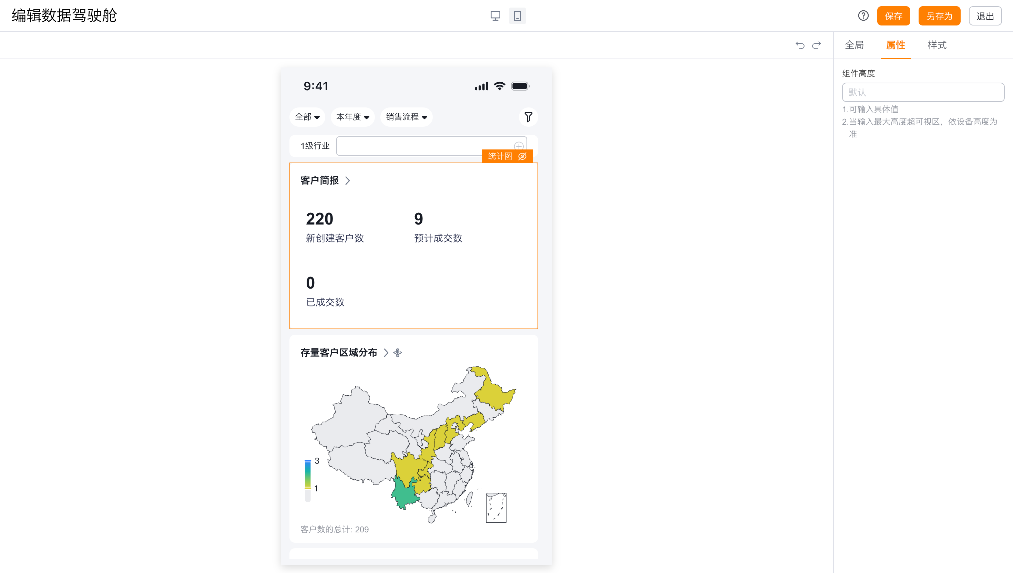This screenshot has height=573, width=1013.
Task: Click the 另存为 button
Action: (x=939, y=16)
